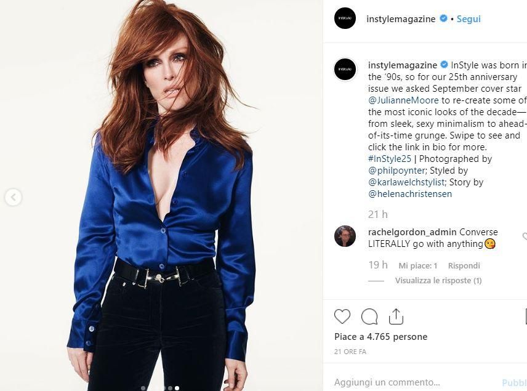This screenshot has width=527, height=391.
Task: Click the Aggiungi un commento field
Action: coord(413,382)
